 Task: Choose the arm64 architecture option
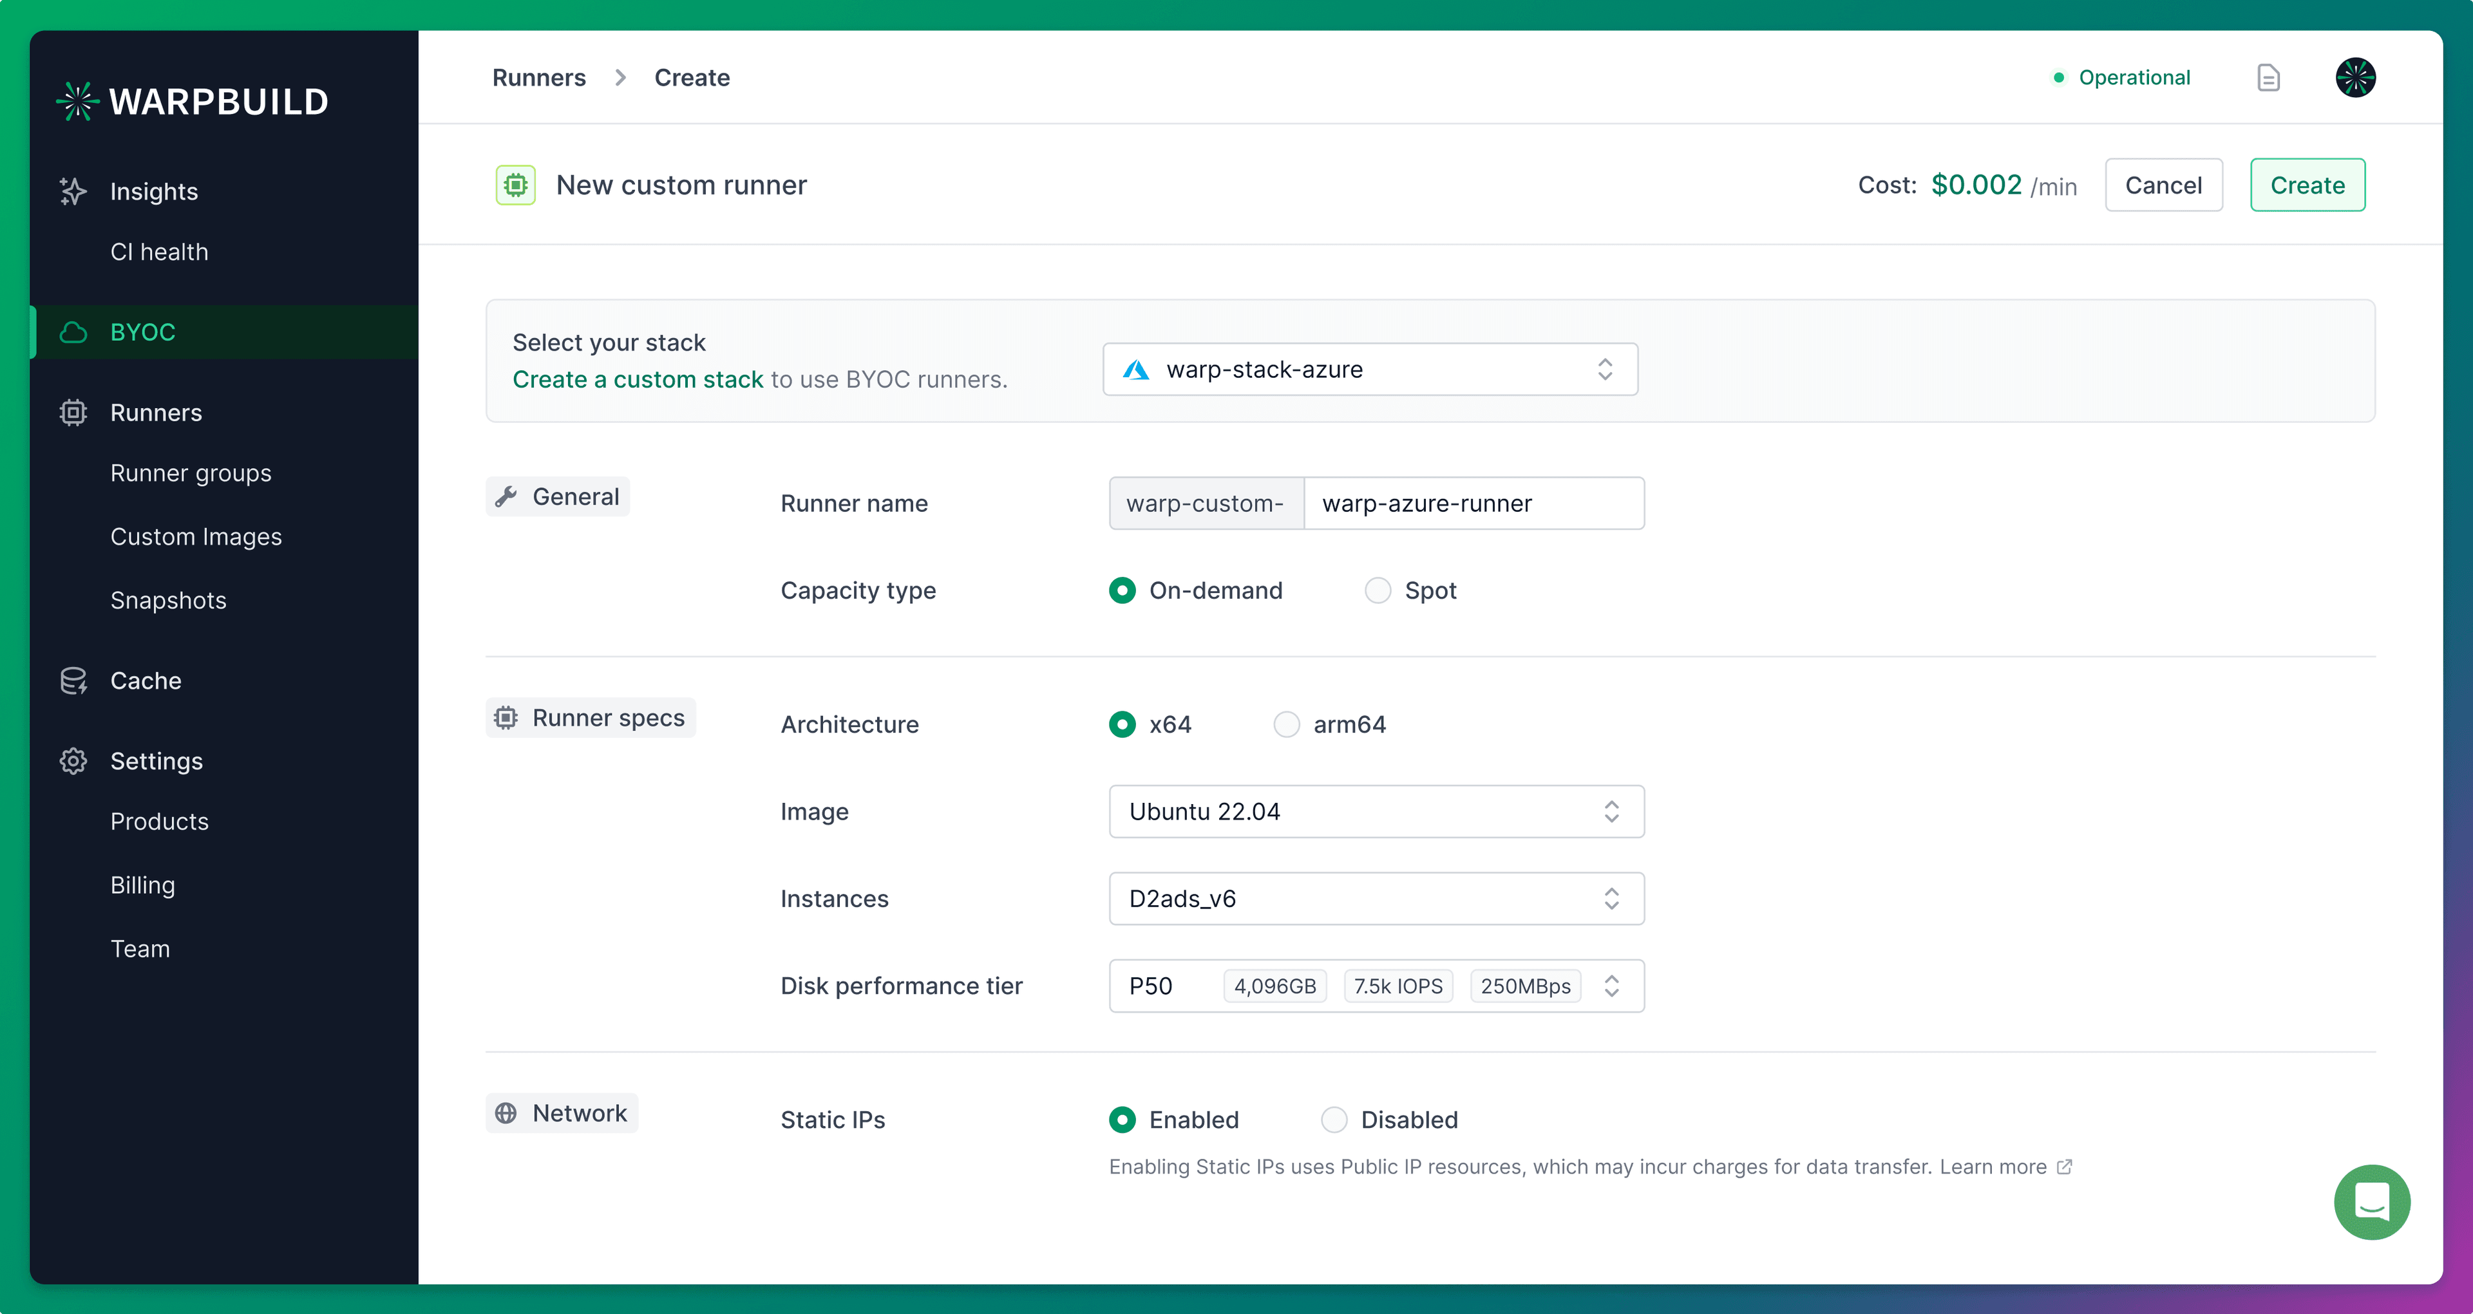(1287, 725)
